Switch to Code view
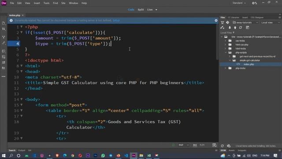The image size is (282, 159). pyautogui.click(x=131, y=10)
